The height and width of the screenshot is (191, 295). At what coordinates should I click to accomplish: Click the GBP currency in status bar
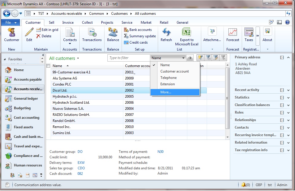pos(259,185)
